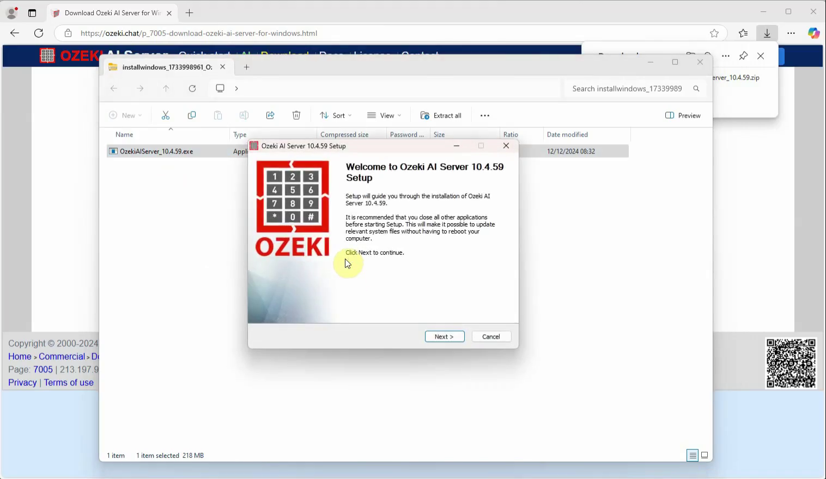This screenshot has height=479, width=826.
Task: Select the Download Ozeki AI Server browser tab
Action: tap(112, 13)
